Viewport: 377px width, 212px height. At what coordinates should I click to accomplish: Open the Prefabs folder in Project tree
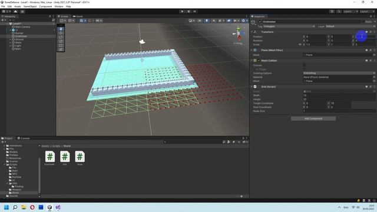[12, 155]
